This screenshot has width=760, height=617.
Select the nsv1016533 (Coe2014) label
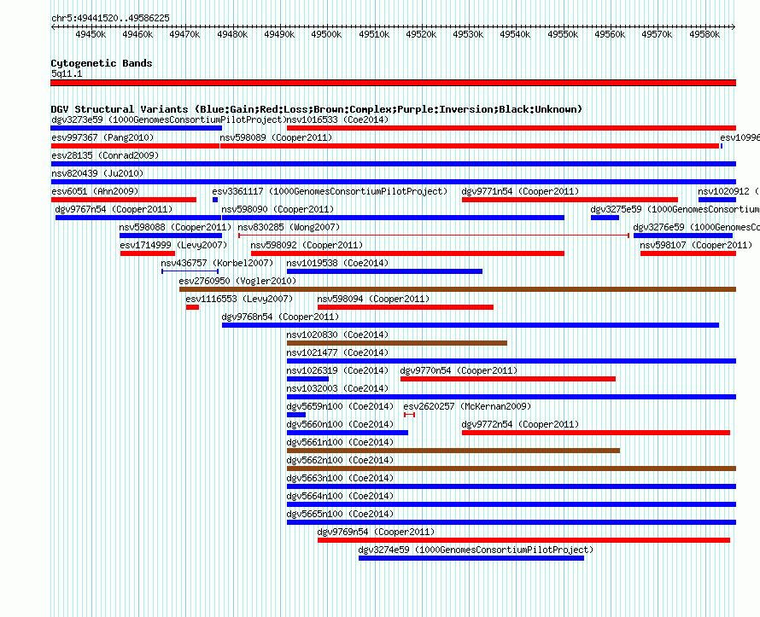click(337, 119)
